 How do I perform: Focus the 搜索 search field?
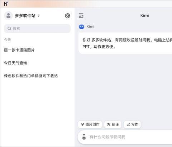(x=37, y=29)
